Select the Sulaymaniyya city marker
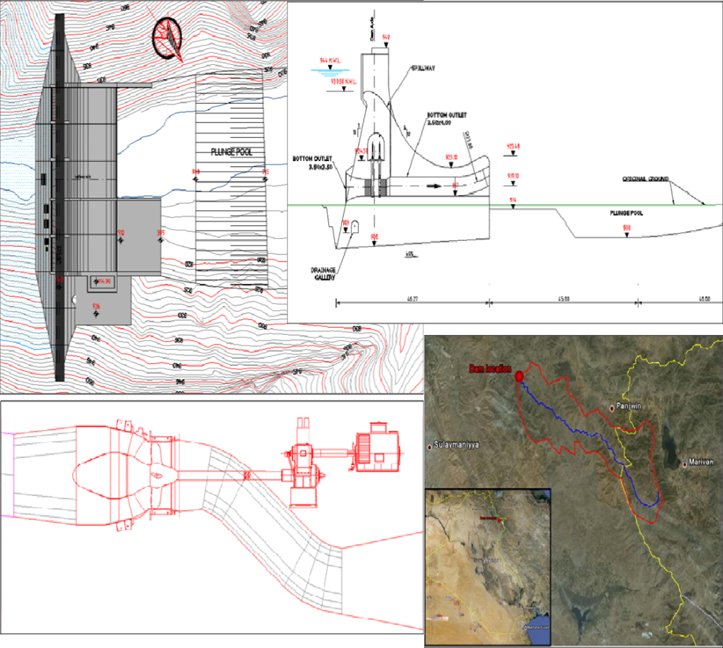The width and height of the screenshot is (723, 648). [x=429, y=447]
